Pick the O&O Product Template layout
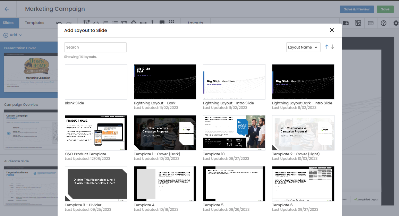 pyautogui.click(x=96, y=133)
